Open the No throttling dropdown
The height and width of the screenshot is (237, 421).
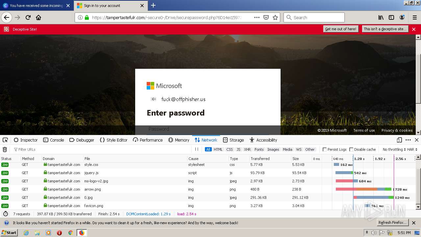(x=394, y=149)
